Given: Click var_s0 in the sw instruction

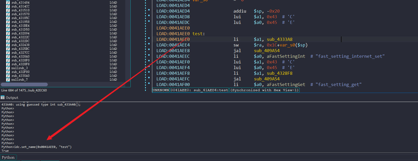Looking at the screenshot, I should pos(287,45).
